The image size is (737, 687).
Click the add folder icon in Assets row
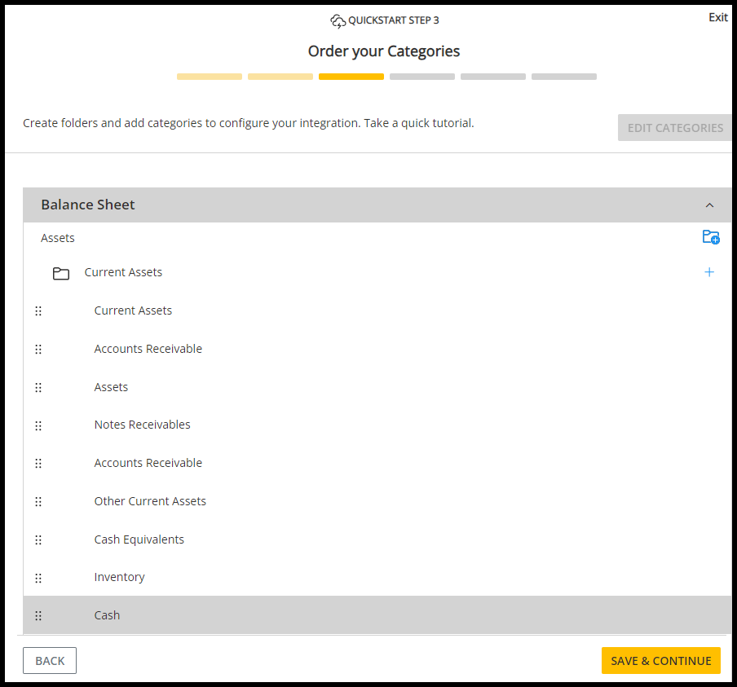click(711, 237)
